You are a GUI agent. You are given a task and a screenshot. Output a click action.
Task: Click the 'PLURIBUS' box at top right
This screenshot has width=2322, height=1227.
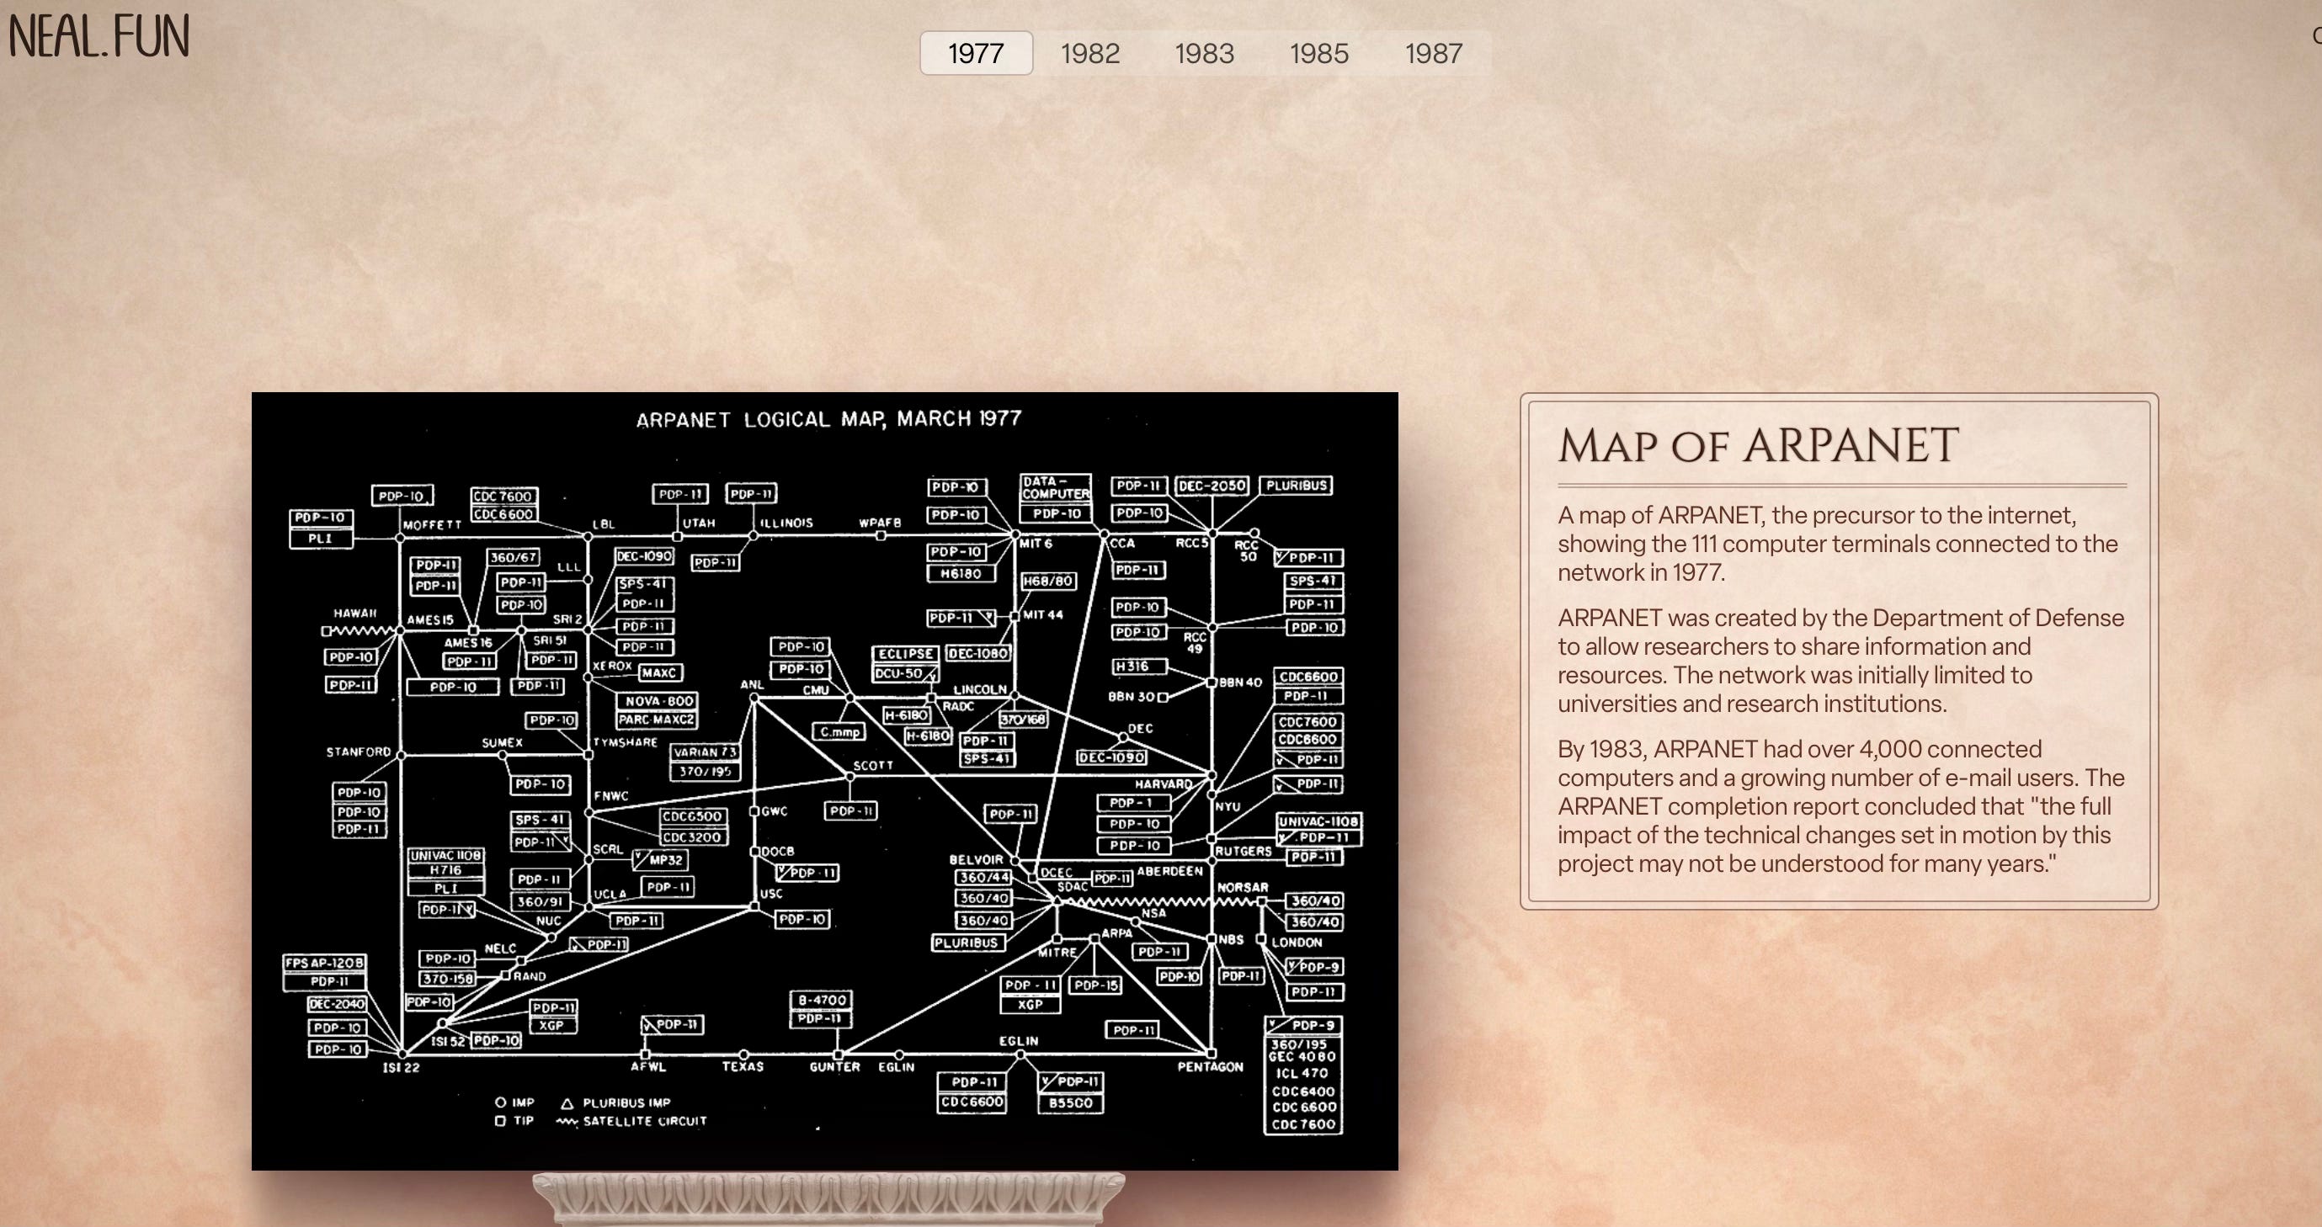1297,486
